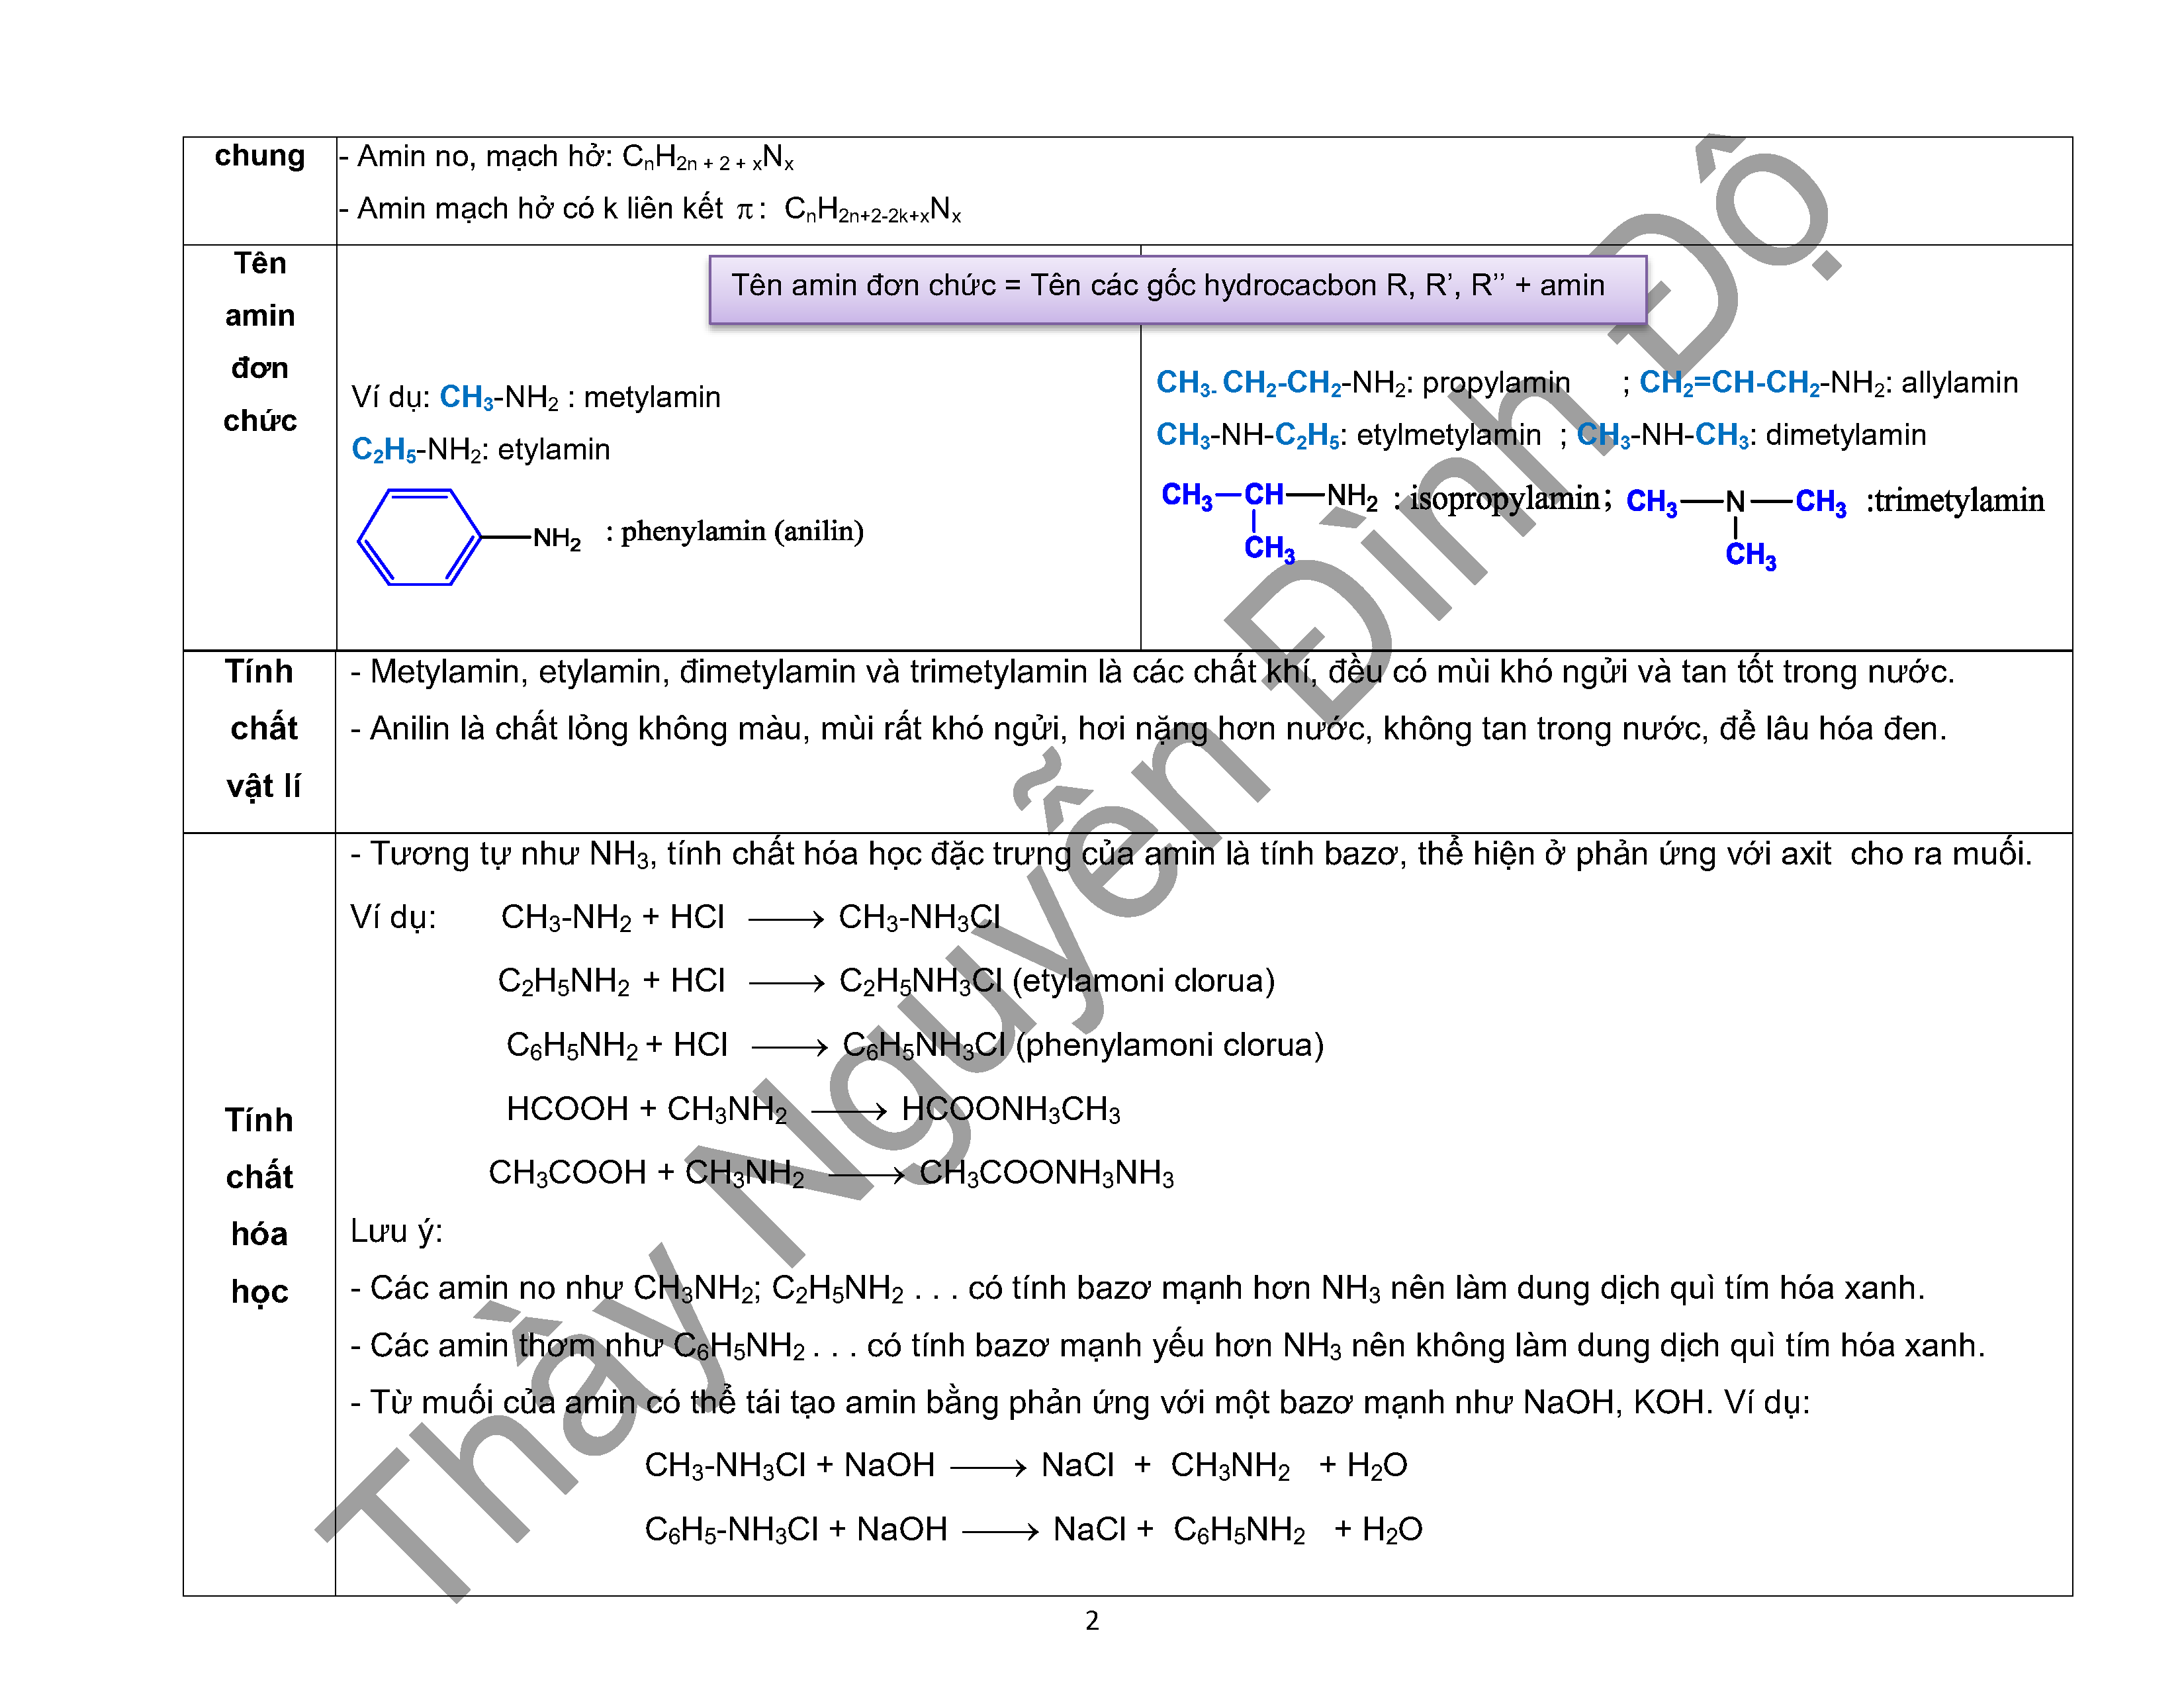Click the 'Lưu ý:' note heading
Image resolution: width=2184 pixels, height=1688 pixels.
pyautogui.click(x=396, y=1231)
